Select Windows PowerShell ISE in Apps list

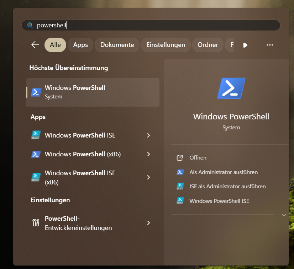[93, 135]
